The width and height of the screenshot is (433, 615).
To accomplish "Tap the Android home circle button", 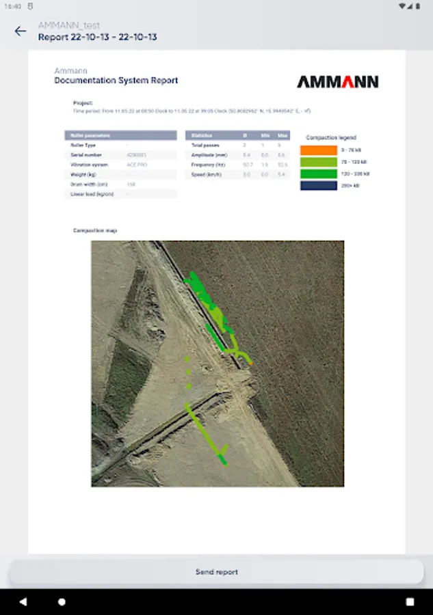I will pyautogui.click(x=62, y=601).
